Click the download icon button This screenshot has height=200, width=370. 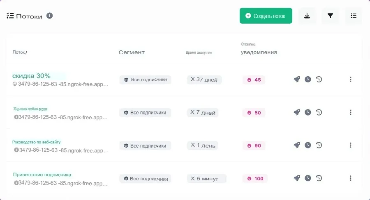point(307,16)
